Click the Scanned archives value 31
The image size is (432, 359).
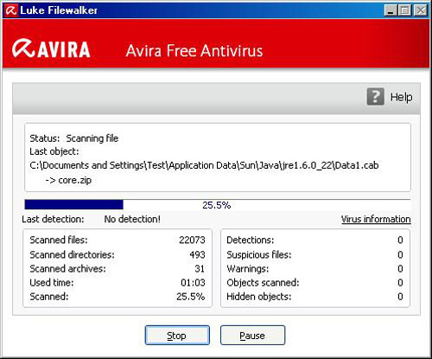[200, 269]
